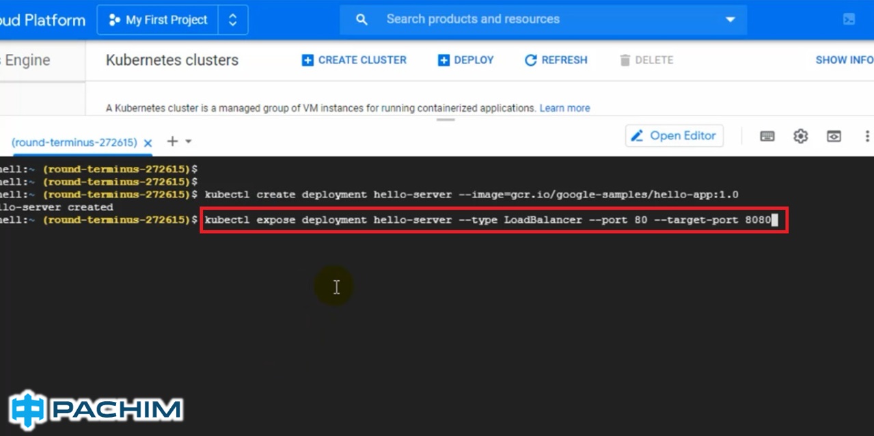Click the Open Editor button
Image resolution: width=874 pixels, height=436 pixels.
click(674, 136)
